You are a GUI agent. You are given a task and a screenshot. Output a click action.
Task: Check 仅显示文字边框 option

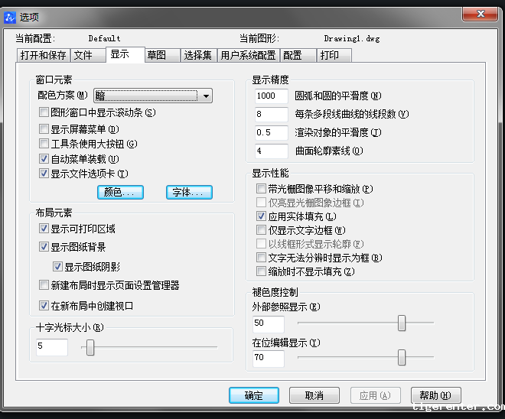(x=262, y=230)
